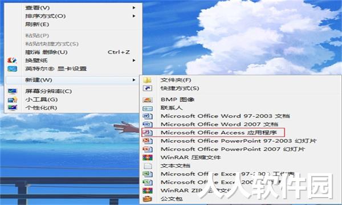Viewport: 342px width, 205px height.
Task: Click the monitor icon beside 屏幕分辨率(C)
Action: pos(12,91)
